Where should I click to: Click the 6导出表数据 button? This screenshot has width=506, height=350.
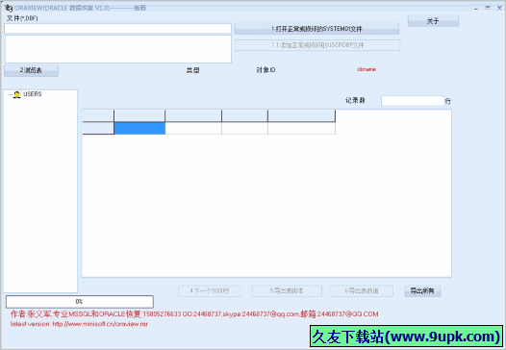pos(362,291)
